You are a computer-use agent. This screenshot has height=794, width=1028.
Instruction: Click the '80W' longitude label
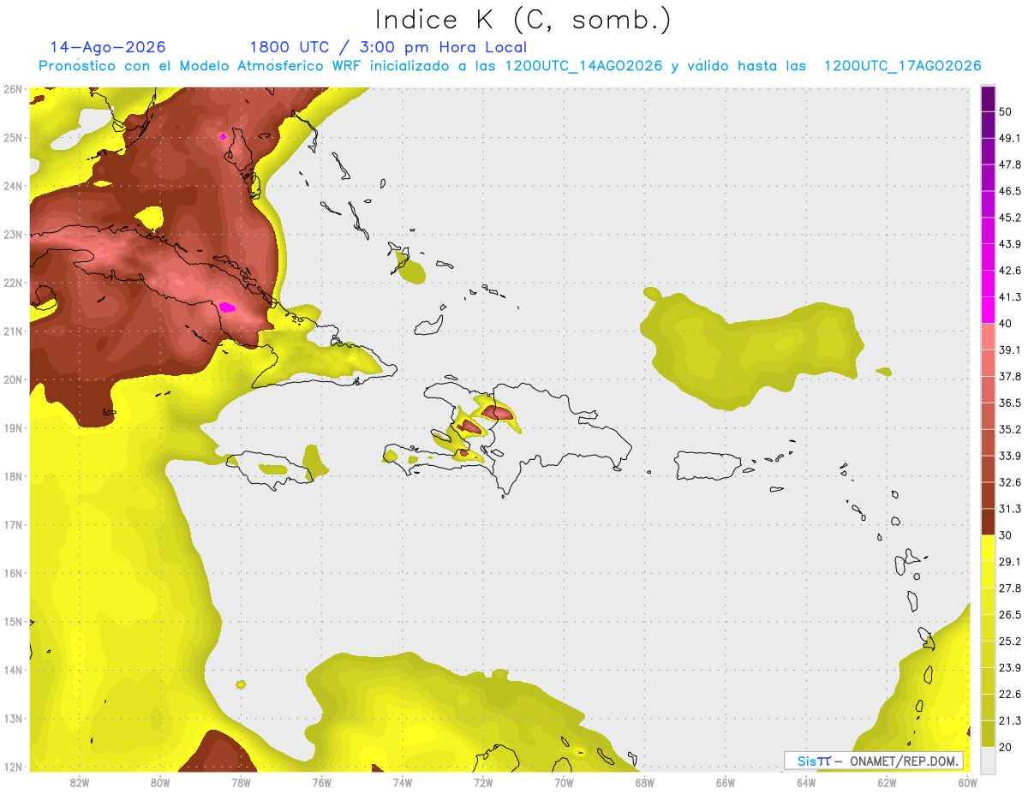(159, 783)
